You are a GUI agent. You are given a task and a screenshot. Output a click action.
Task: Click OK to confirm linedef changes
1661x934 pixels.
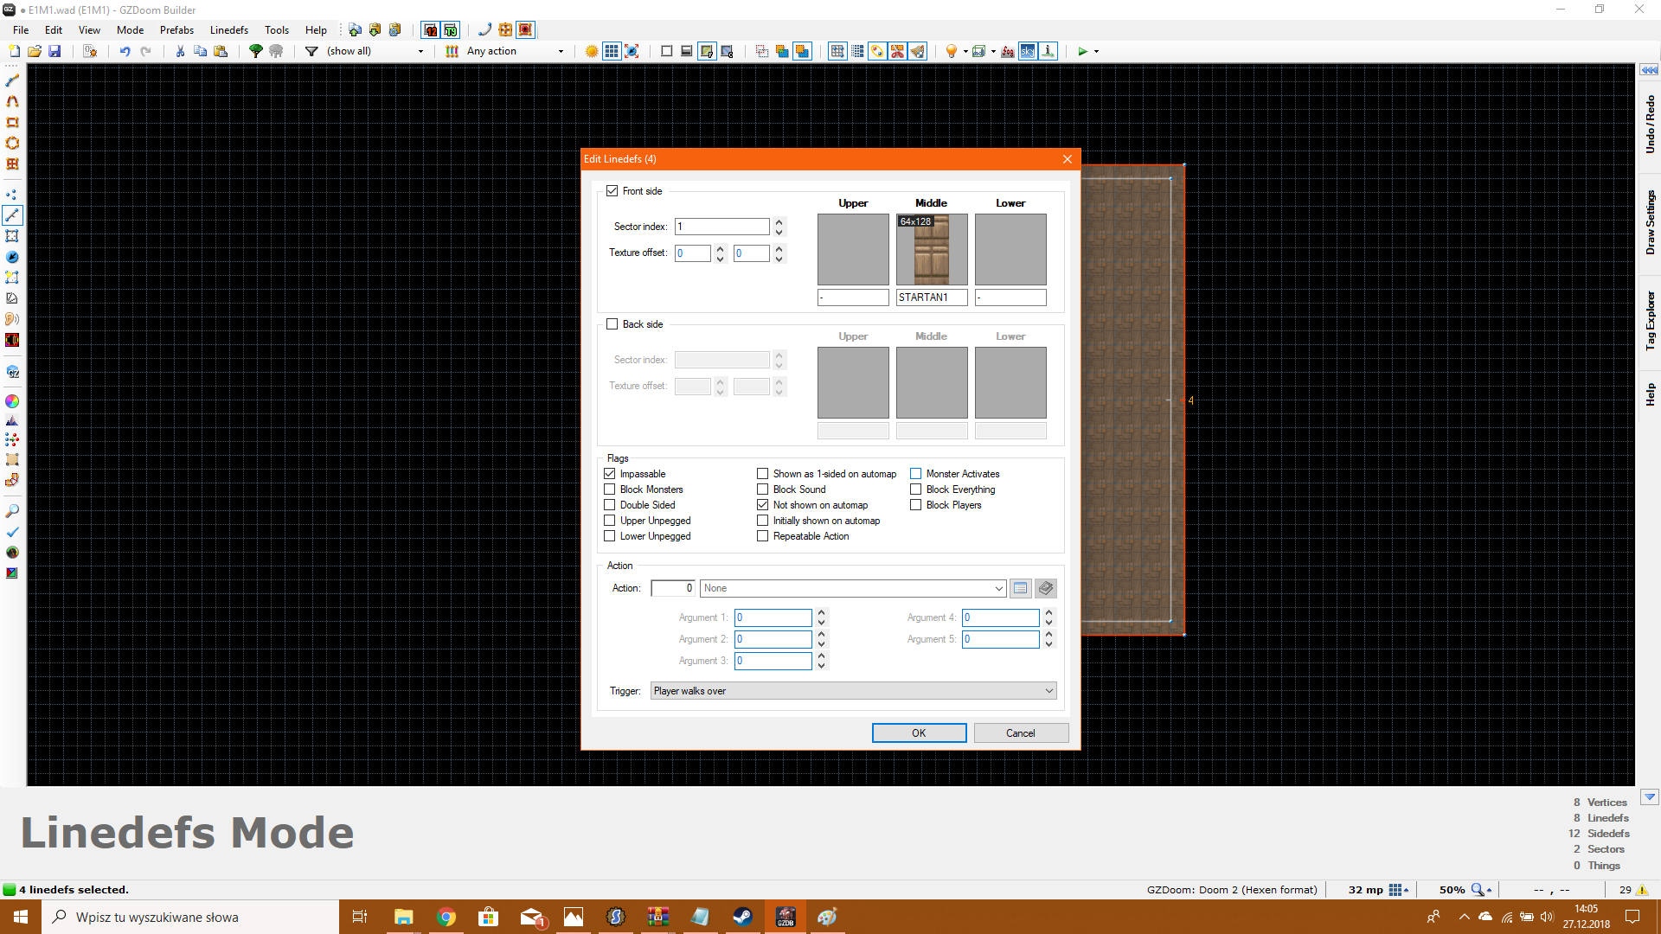[919, 732]
